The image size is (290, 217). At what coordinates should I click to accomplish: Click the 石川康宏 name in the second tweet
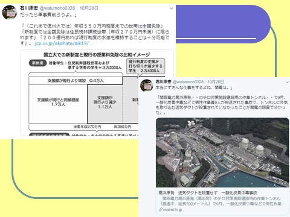pyautogui.click(x=163, y=82)
